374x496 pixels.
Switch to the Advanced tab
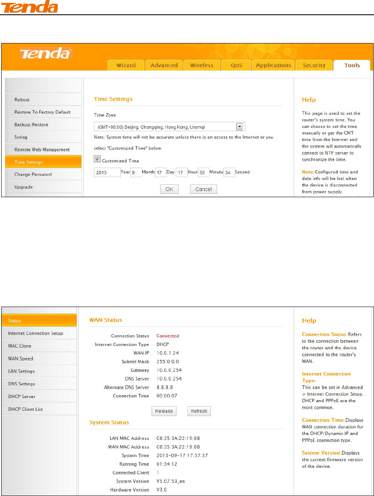pyautogui.click(x=164, y=65)
